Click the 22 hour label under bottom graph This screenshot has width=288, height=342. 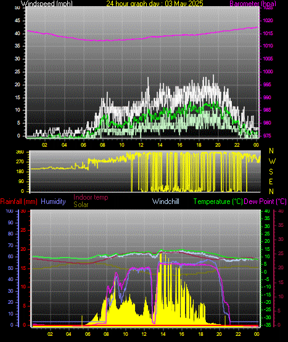pyautogui.click(x=238, y=334)
